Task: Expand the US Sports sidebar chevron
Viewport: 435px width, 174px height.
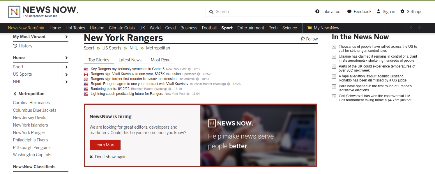Action: coord(66,74)
